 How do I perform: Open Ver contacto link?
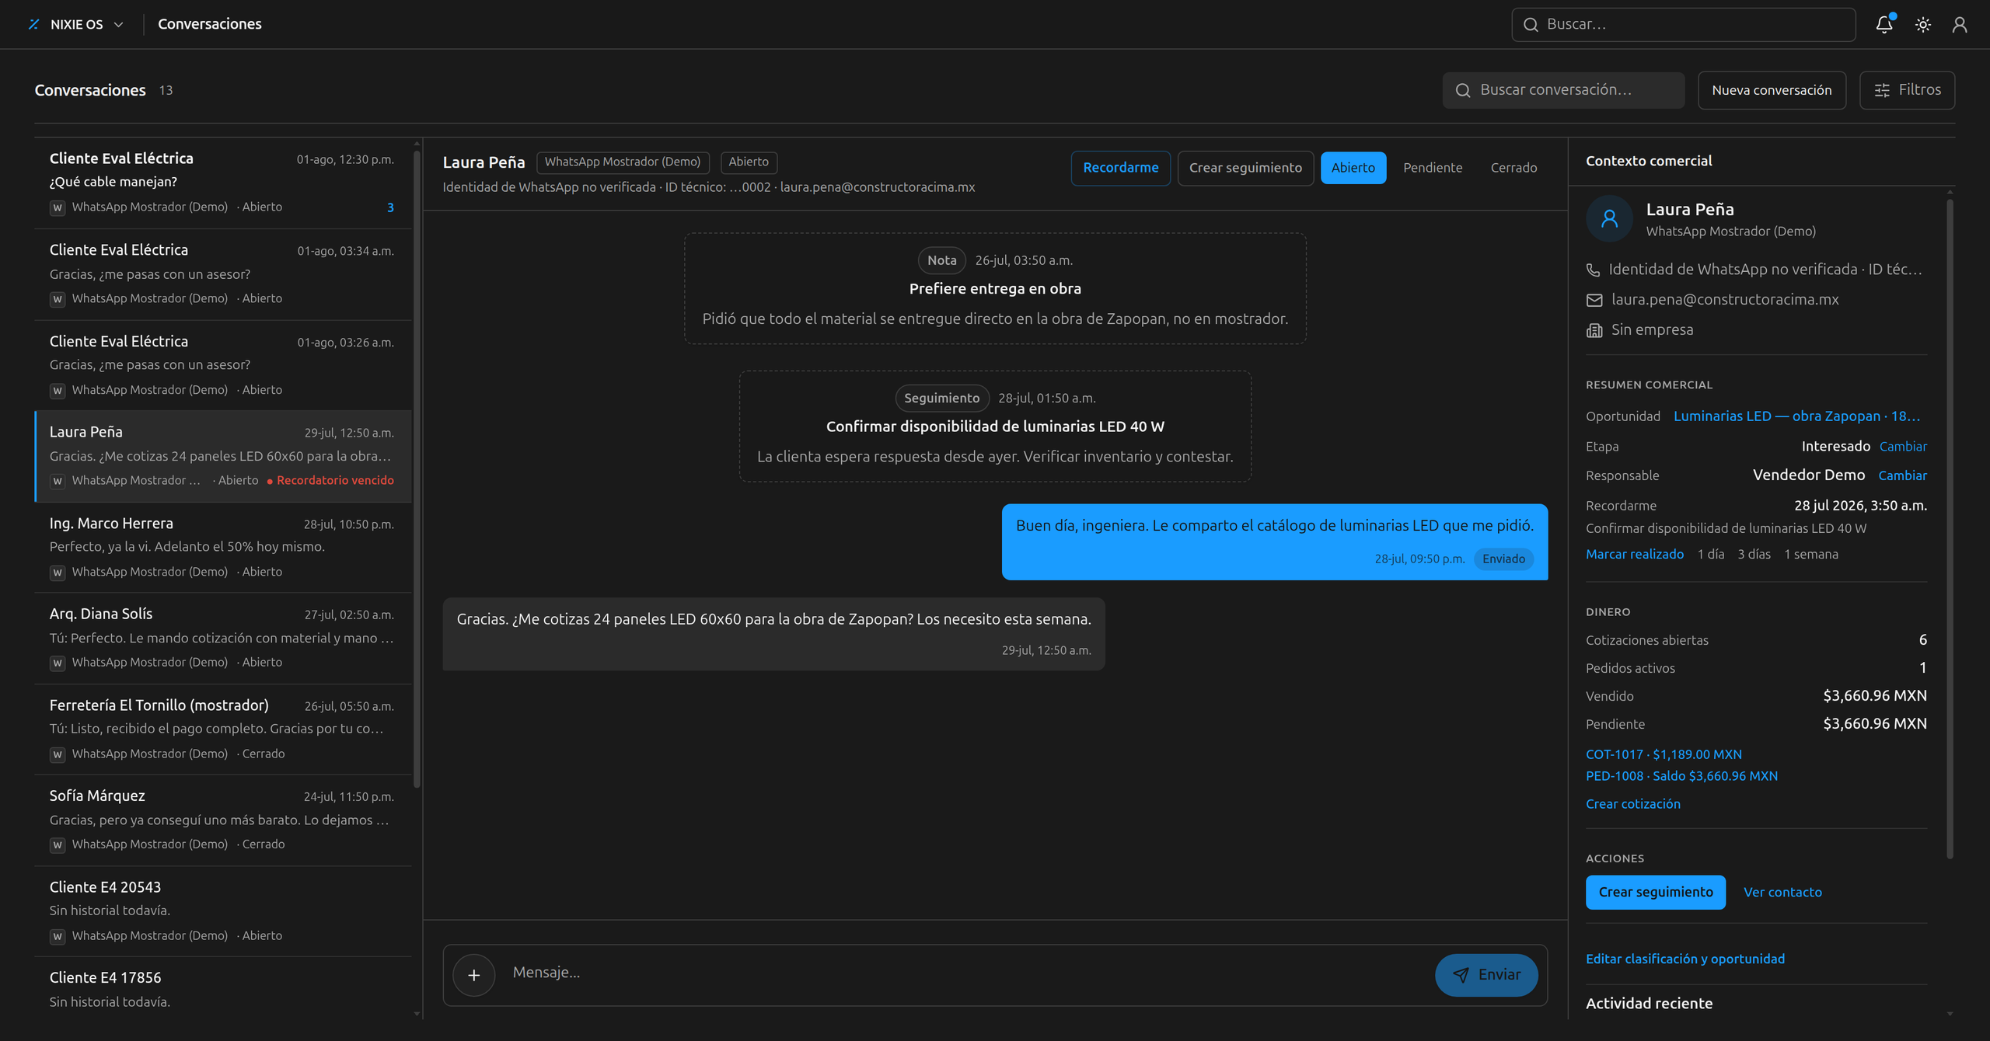[1782, 893]
